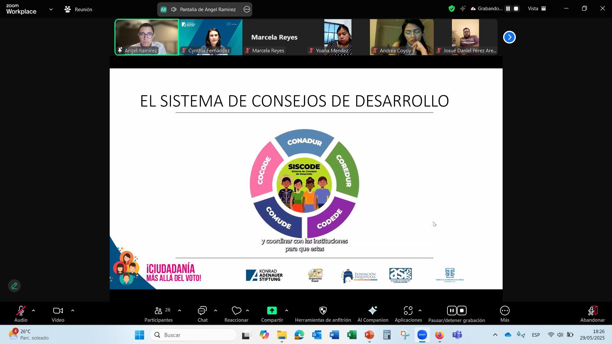Show next participants with blue arrow

click(509, 37)
